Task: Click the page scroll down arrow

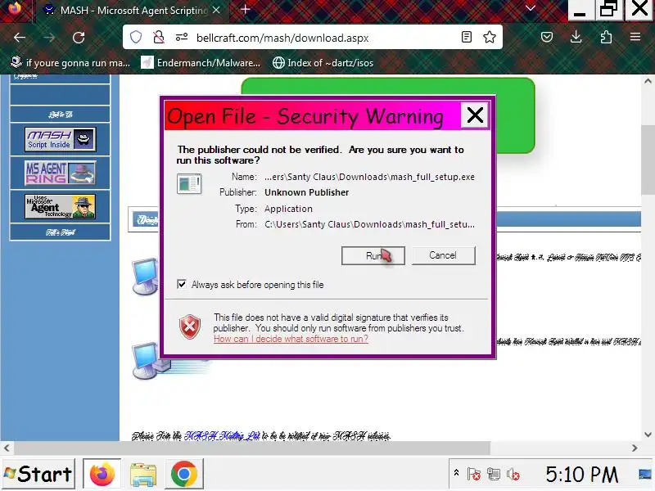Action: [x=648, y=435]
